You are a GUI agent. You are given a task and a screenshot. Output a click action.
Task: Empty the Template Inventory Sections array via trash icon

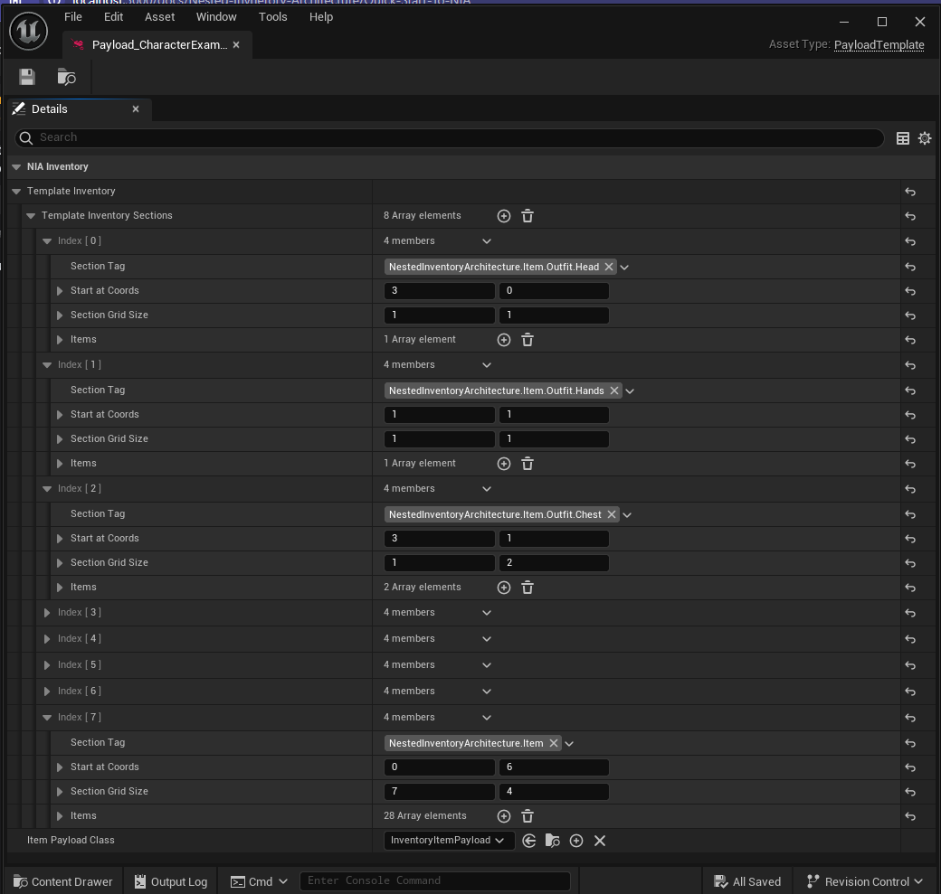528,215
